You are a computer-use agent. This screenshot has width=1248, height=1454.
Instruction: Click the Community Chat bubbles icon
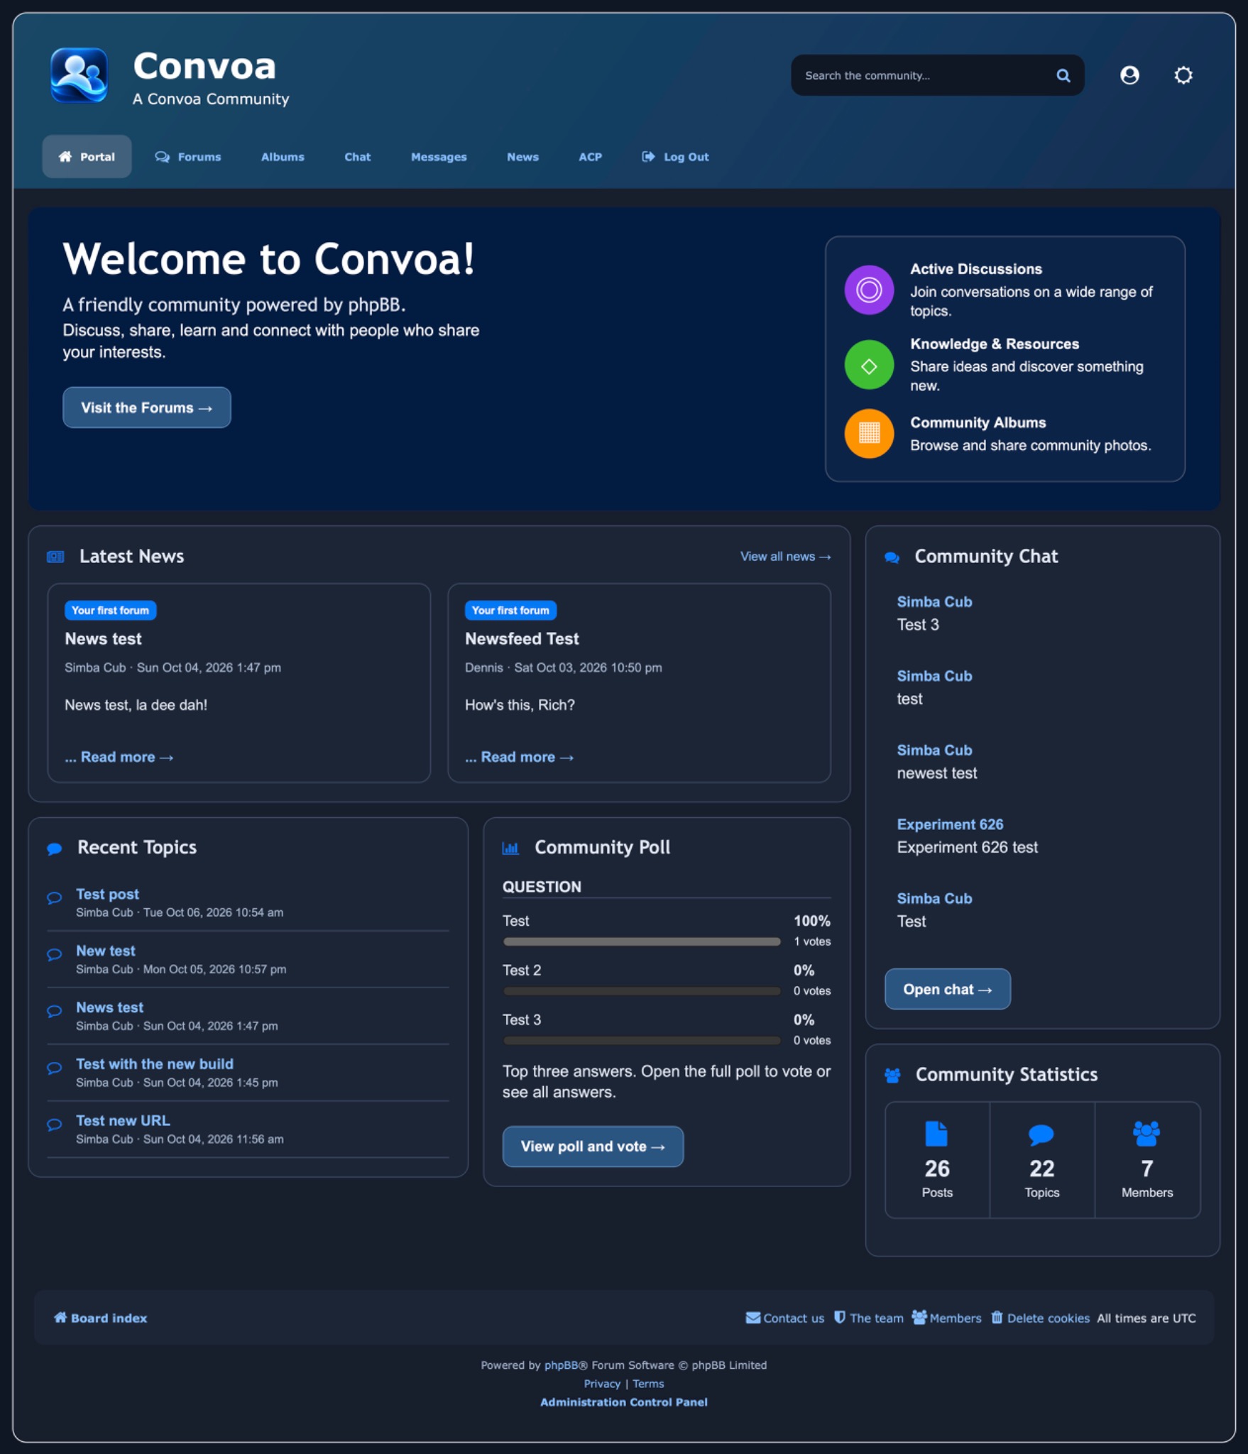892,557
